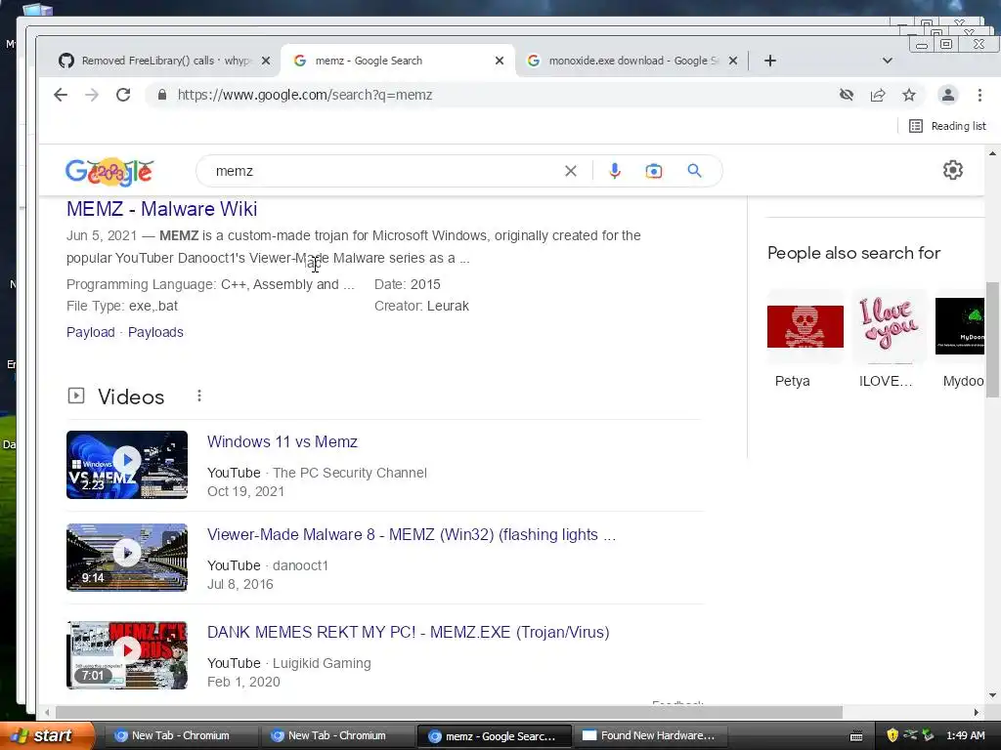Open the Chromium three-dot menu
The width and height of the screenshot is (1001, 750).
[979, 95]
